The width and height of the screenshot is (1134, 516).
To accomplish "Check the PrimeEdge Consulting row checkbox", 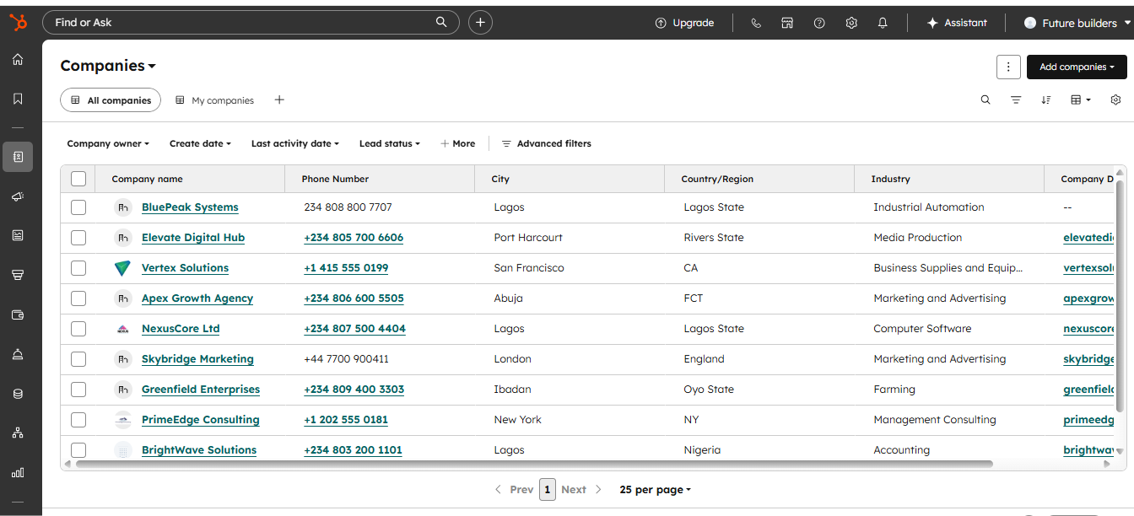I will 78,420.
